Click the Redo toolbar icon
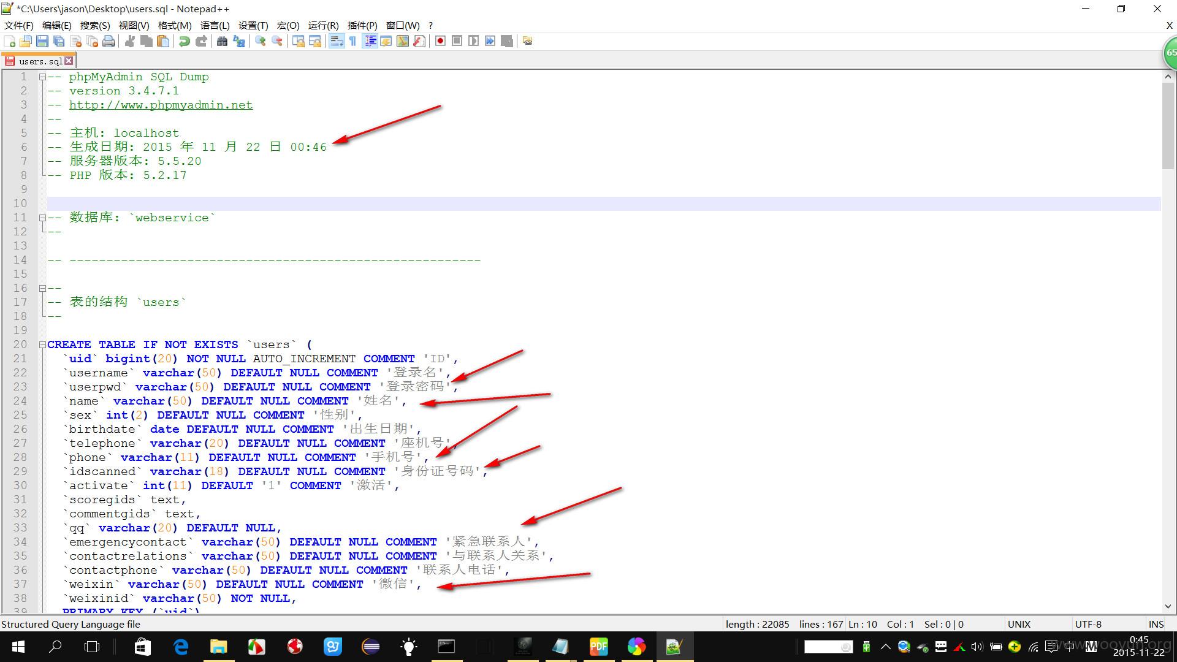The height and width of the screenshot is (662, 1177). [x=201, y=41]
